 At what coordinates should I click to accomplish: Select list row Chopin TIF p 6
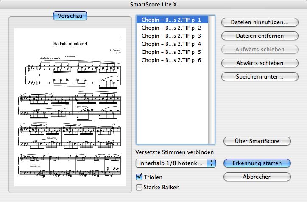172,60
